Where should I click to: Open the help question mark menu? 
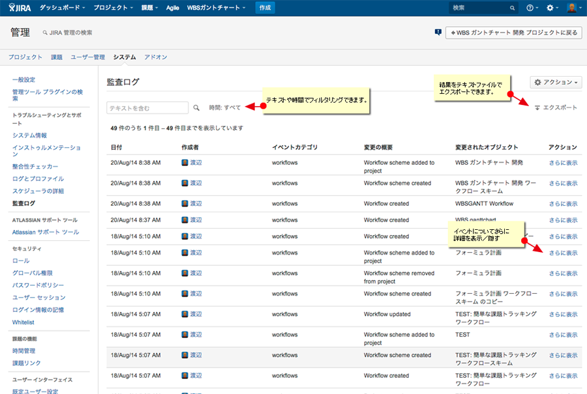click(x=532, y=8)
